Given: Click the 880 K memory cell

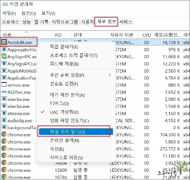Looking at the screenshot, I should [x=174, y=85].
